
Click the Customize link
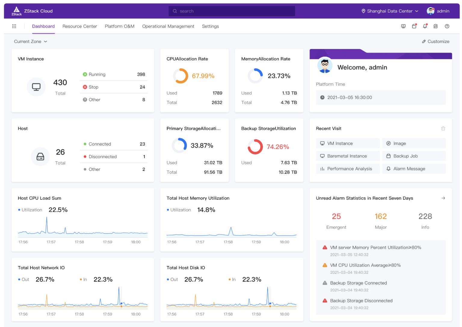pos(436,41)
